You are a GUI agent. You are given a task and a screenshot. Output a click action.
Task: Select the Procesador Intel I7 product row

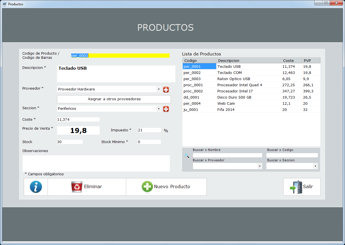[x=235, y=91]
